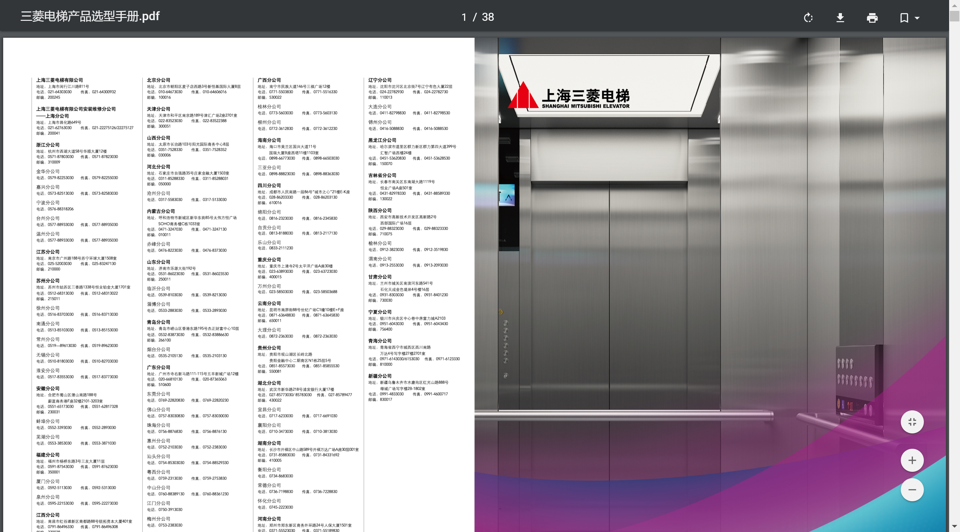The height and width of the screenshot is (532, 960).
Task: Click the 湖北分公司 heading
Action: point(269,383)
